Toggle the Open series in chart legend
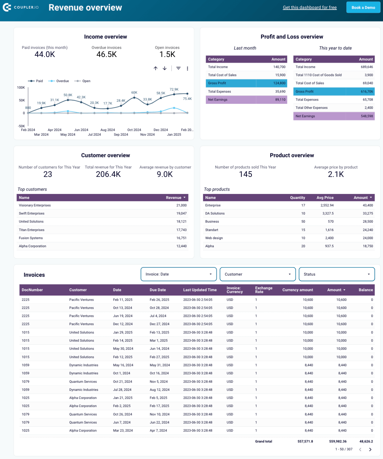Screen dimensions: 383x459 [83, 81]
